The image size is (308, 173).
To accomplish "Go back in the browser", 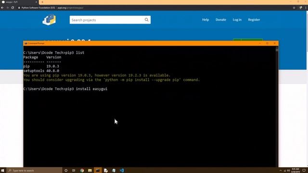I will tap(2, 8).
